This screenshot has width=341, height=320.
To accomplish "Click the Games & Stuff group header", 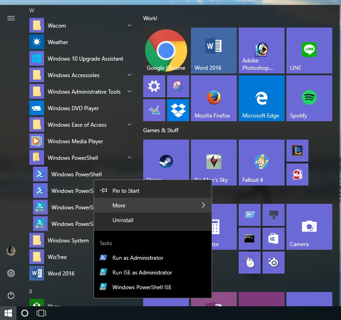I will [x=161, y=130].
